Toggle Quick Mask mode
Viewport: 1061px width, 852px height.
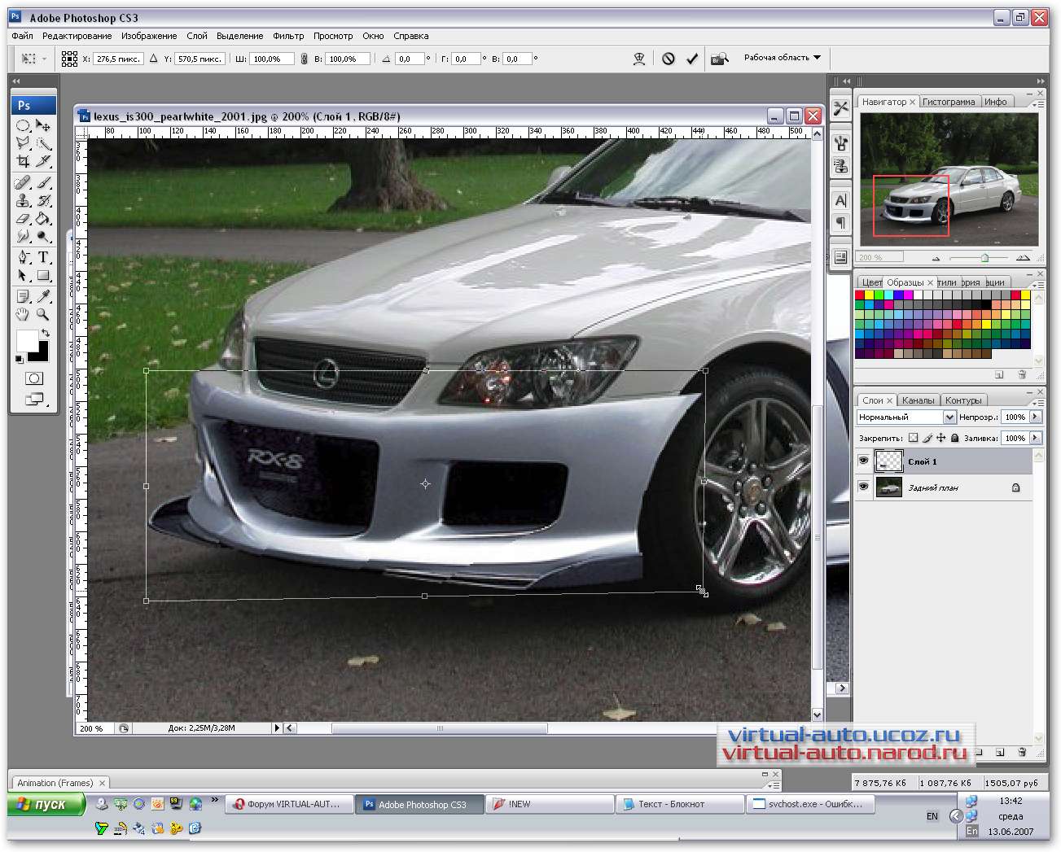pos(33,378)
